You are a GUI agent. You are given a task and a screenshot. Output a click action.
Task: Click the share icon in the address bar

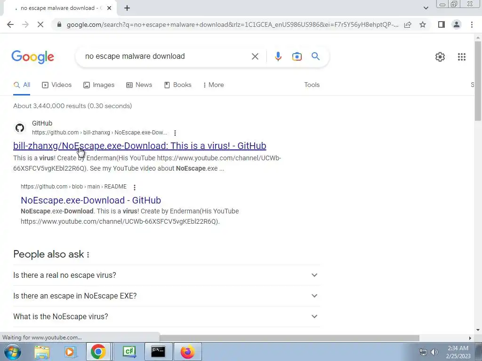click(x=408, y=24)
